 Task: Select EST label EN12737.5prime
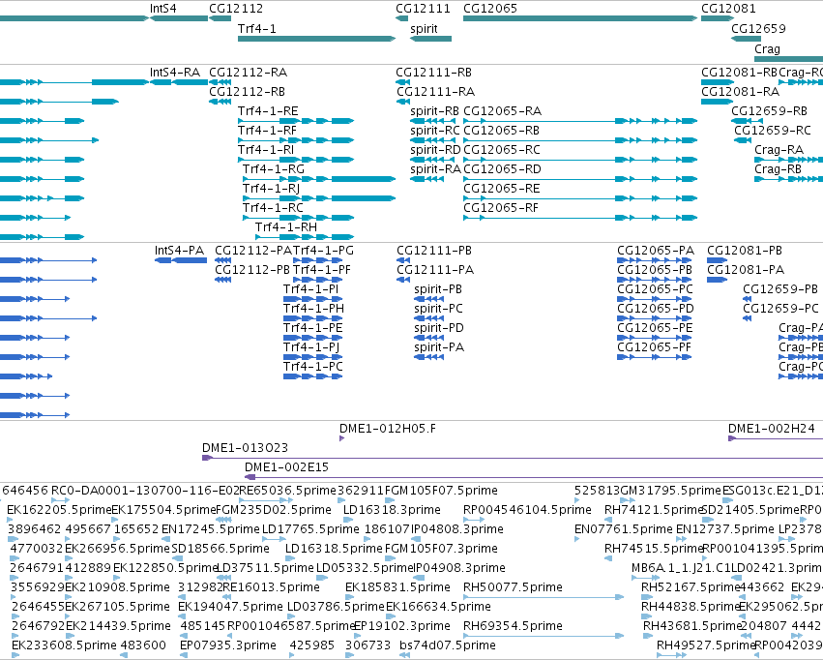[x=725, y=529]
